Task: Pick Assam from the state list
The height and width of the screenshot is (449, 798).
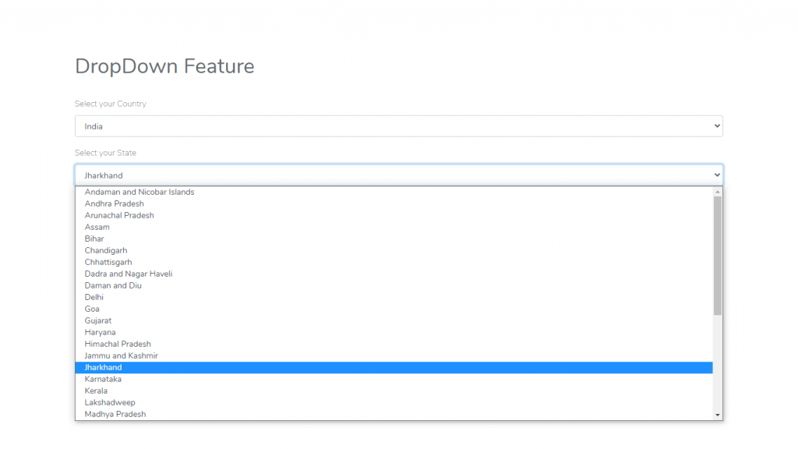Action: click(97, 227)
